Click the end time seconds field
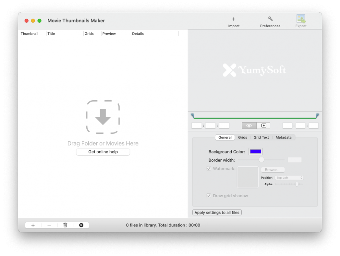 pos(314,126)
